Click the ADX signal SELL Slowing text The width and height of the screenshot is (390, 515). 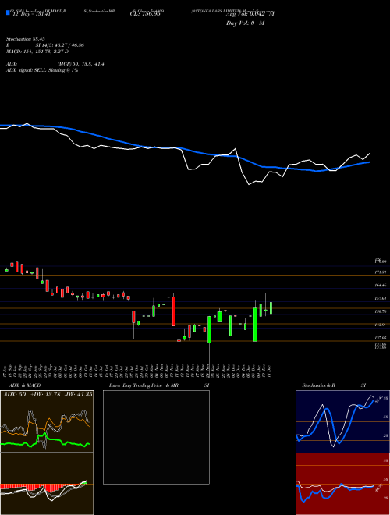tap(42, 70)
